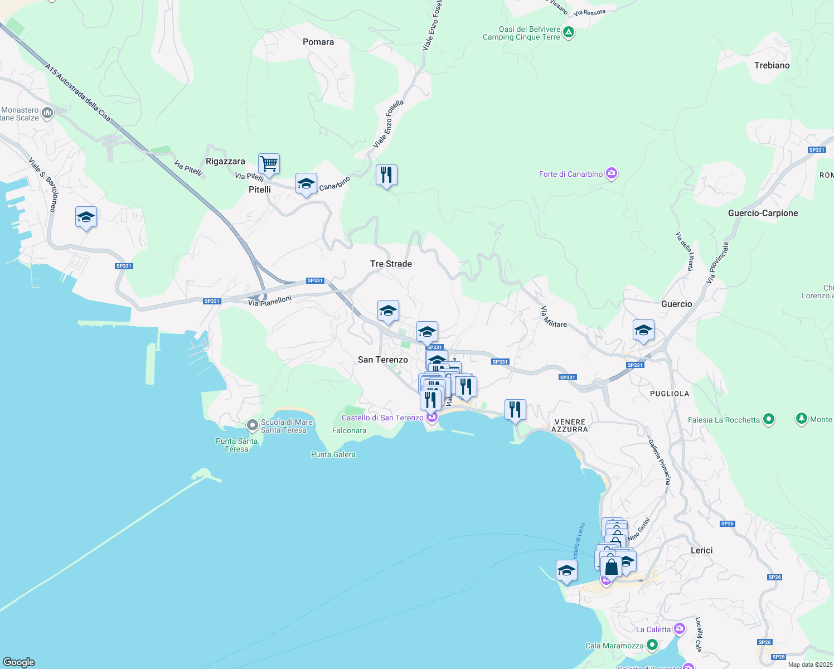Select the Trebiano label
The width and height of the screenshot is (834, 669).
pos(772,65)
